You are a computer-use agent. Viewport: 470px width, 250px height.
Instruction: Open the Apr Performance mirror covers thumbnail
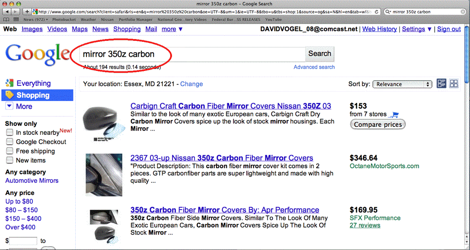(104, 227)
